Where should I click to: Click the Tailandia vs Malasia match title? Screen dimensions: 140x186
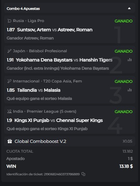pos(39,90)
